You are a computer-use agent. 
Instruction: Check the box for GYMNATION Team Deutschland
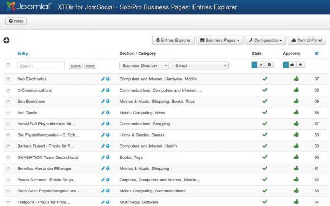point(8,158)
